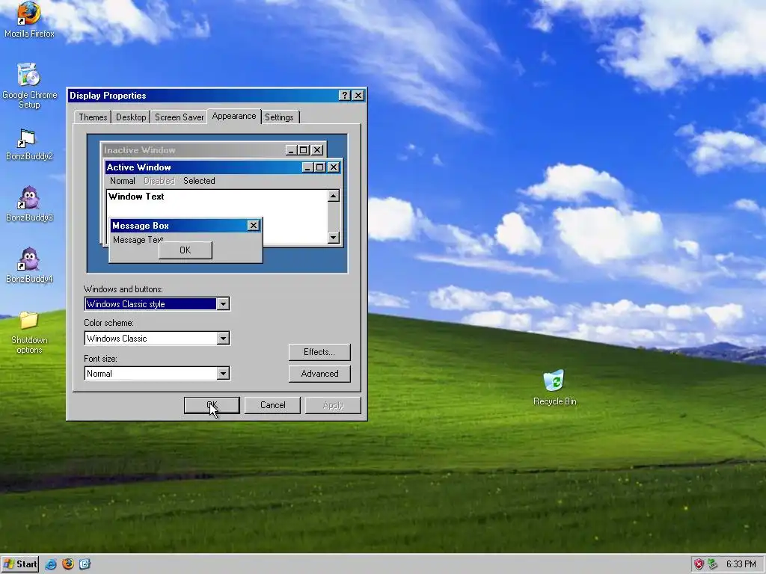Open the Mozilla Firefox desktop icon
The height and width of the screenshot is (574, 766).
(29, 19)
